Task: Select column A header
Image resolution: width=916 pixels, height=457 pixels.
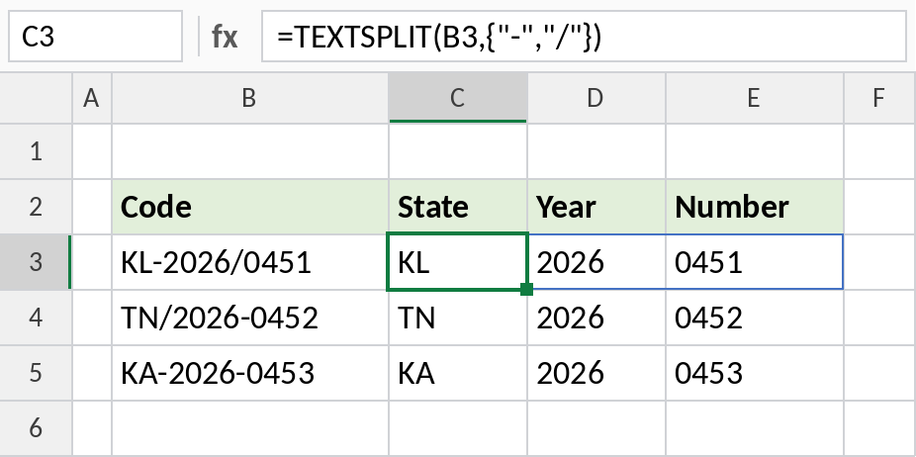Action: click(92, 98)
